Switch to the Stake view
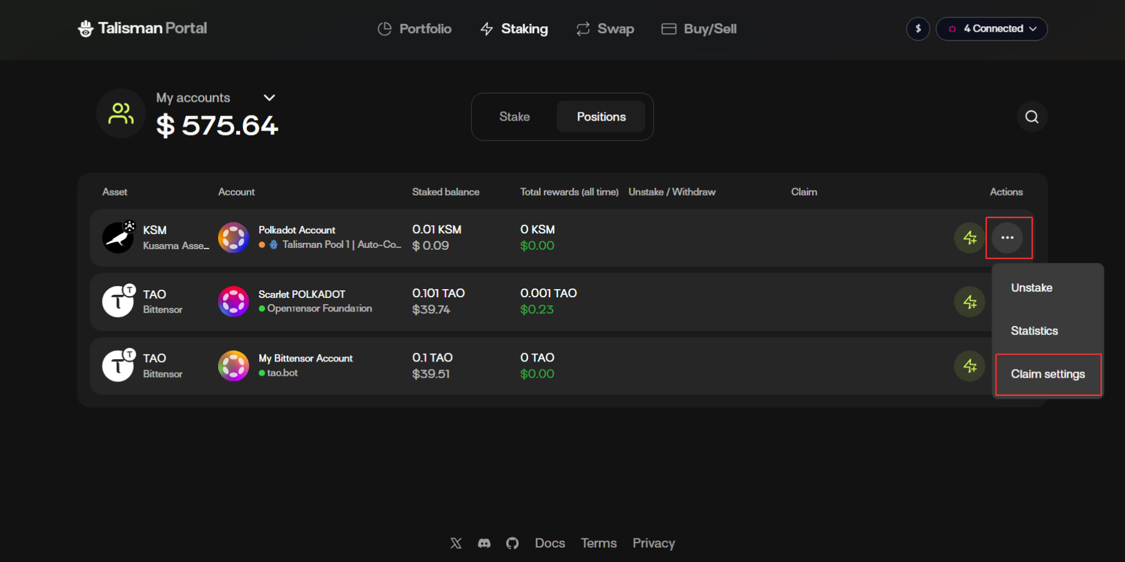Viewport: 1125px width, 562px height. [x=514, y=117]
